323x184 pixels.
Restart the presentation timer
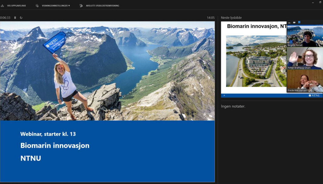click(x=21, y=18)
